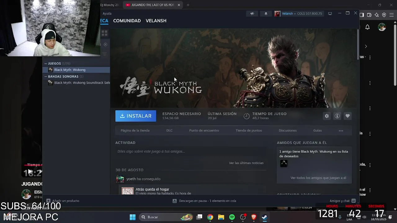Open Tienda de puntos tab
The height and width of the screenshot is (223, 397).
[249, 130]
